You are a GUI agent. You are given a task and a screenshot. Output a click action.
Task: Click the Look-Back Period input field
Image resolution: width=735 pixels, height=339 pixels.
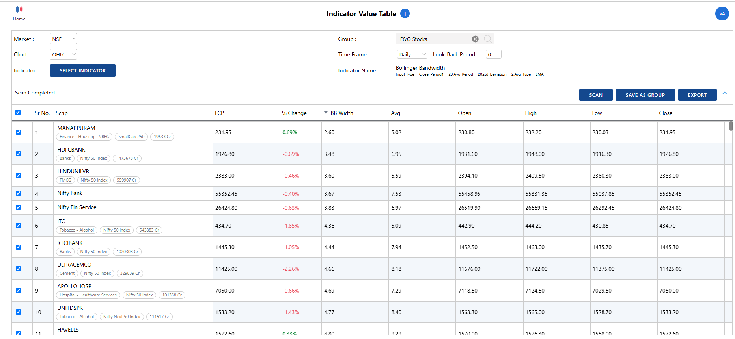[493, 54]
